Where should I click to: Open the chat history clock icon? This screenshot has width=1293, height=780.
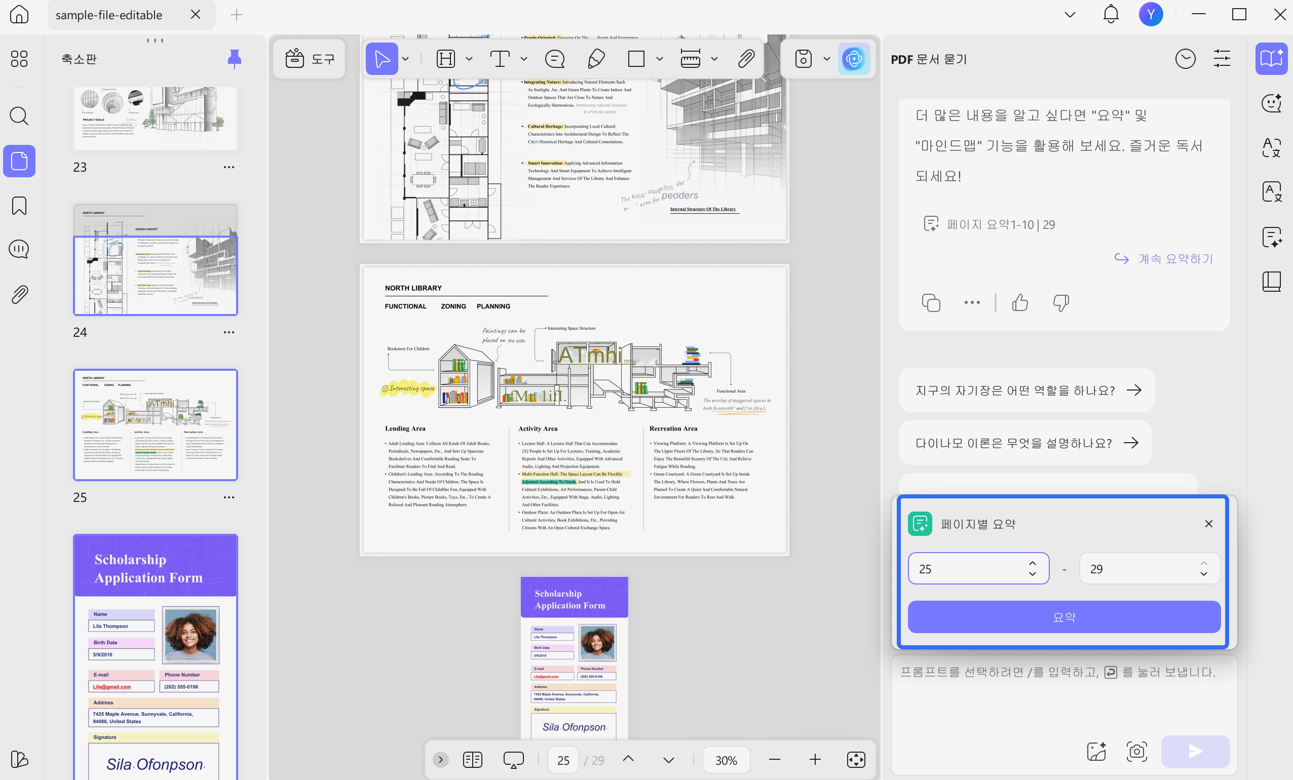click(1185, 59)
